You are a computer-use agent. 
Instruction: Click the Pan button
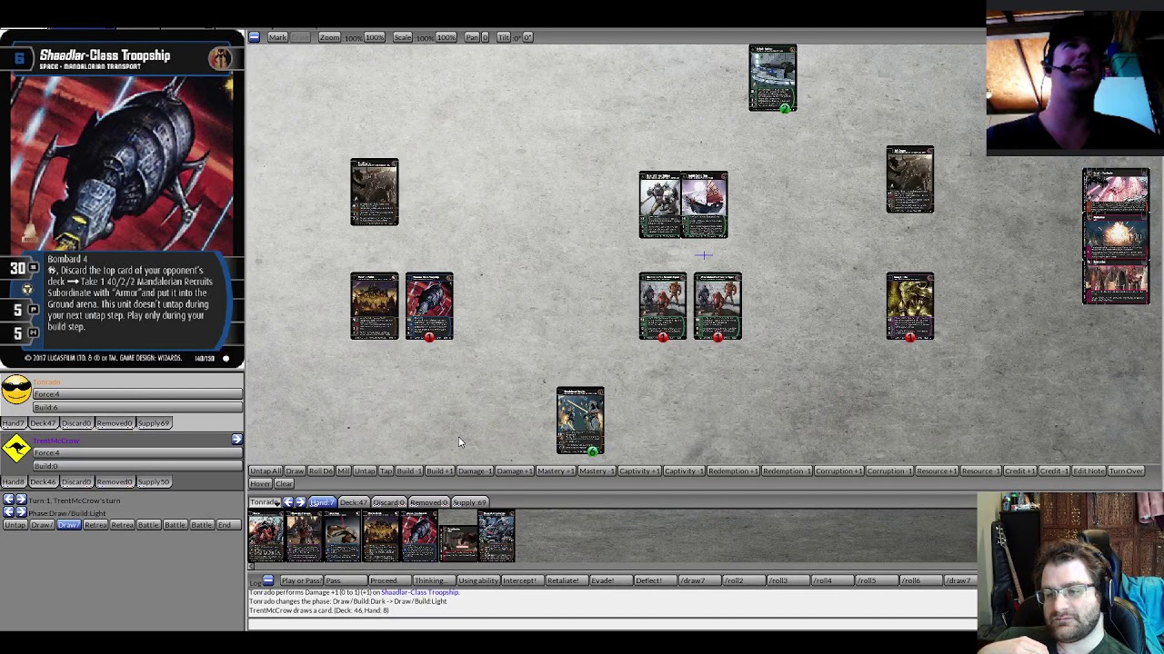[x=472, y=37]
